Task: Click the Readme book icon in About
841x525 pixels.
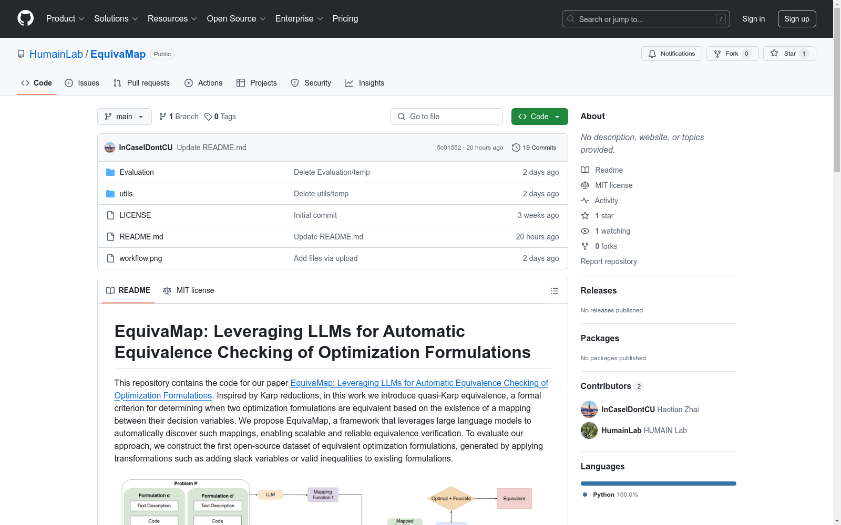Action: pos(585,170)
